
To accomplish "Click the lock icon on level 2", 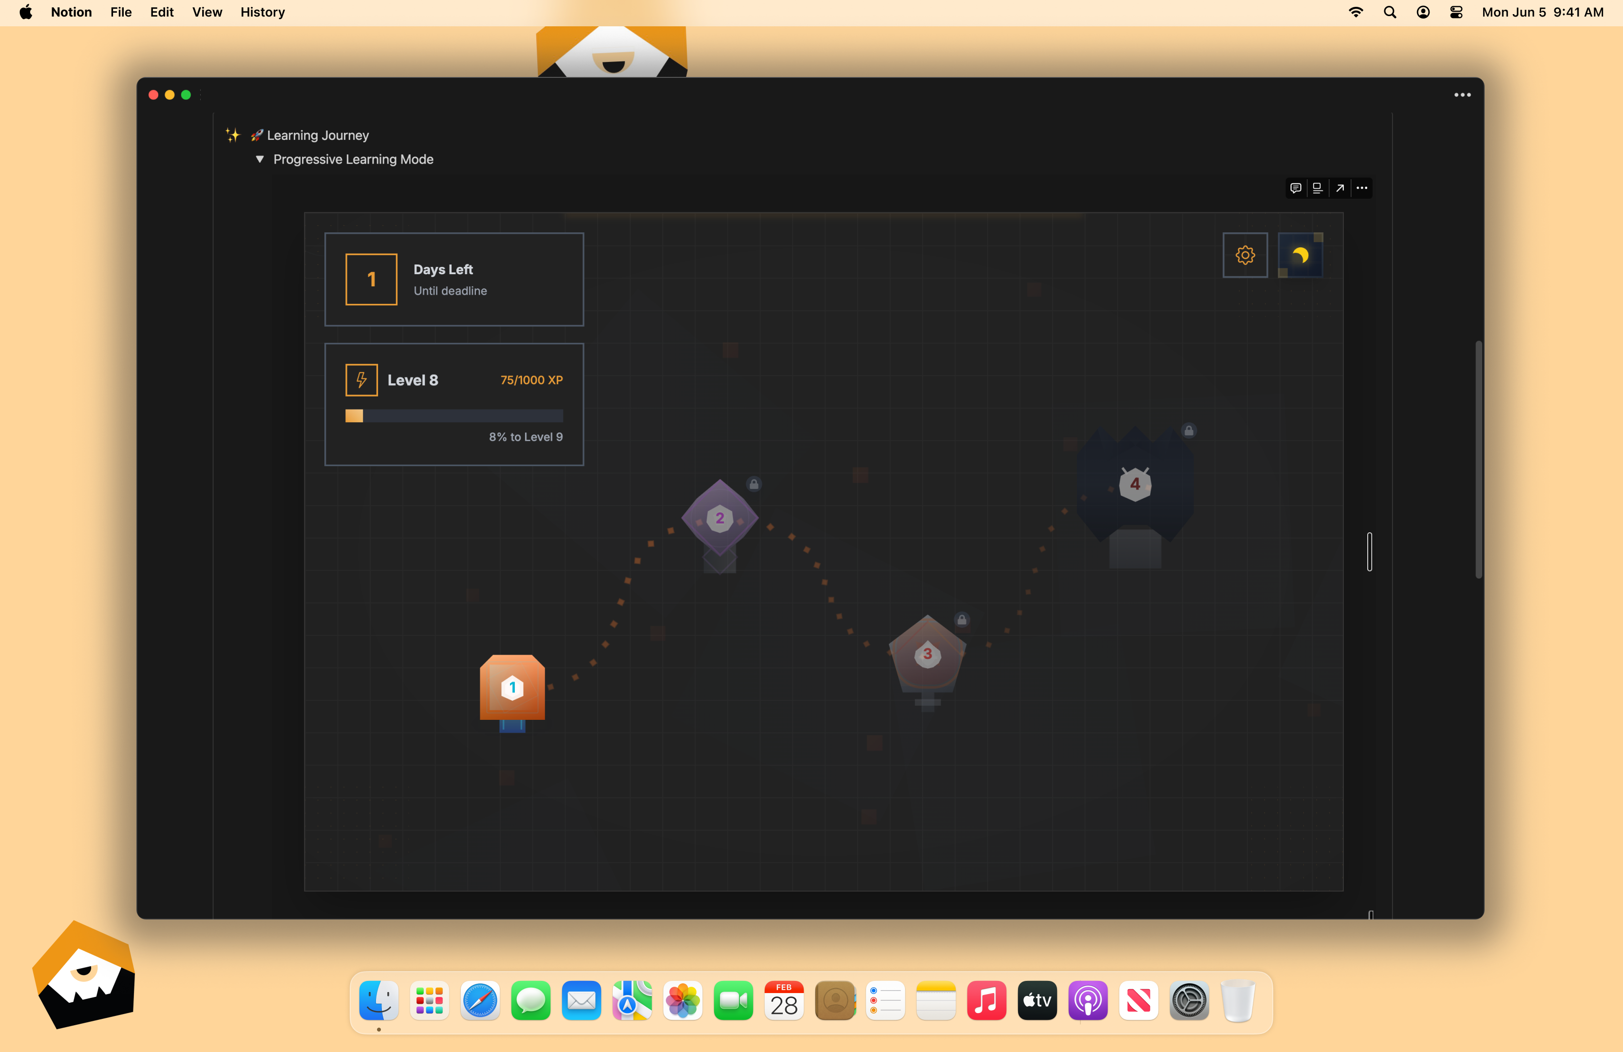I will tap(754, 484).
